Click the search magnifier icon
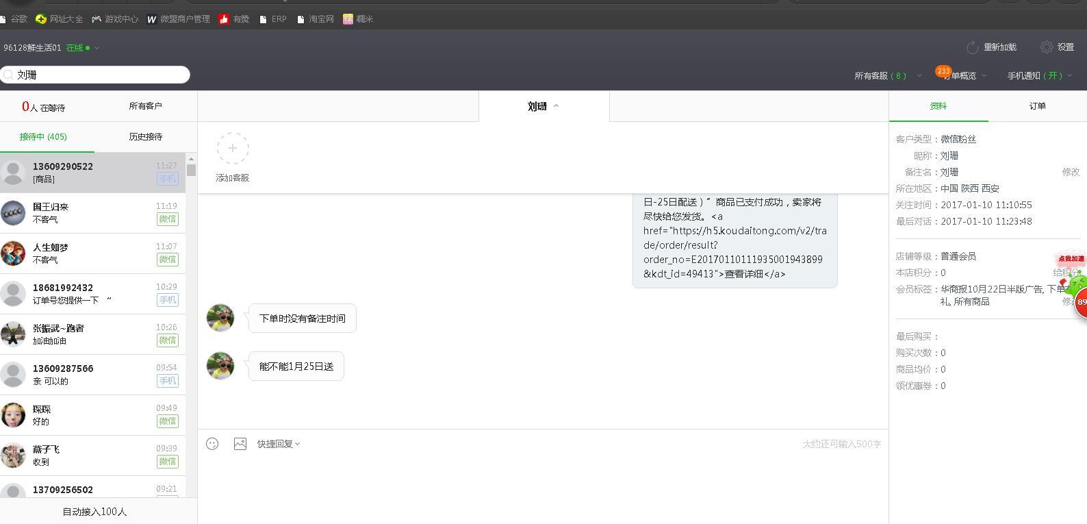 (8, 75)
